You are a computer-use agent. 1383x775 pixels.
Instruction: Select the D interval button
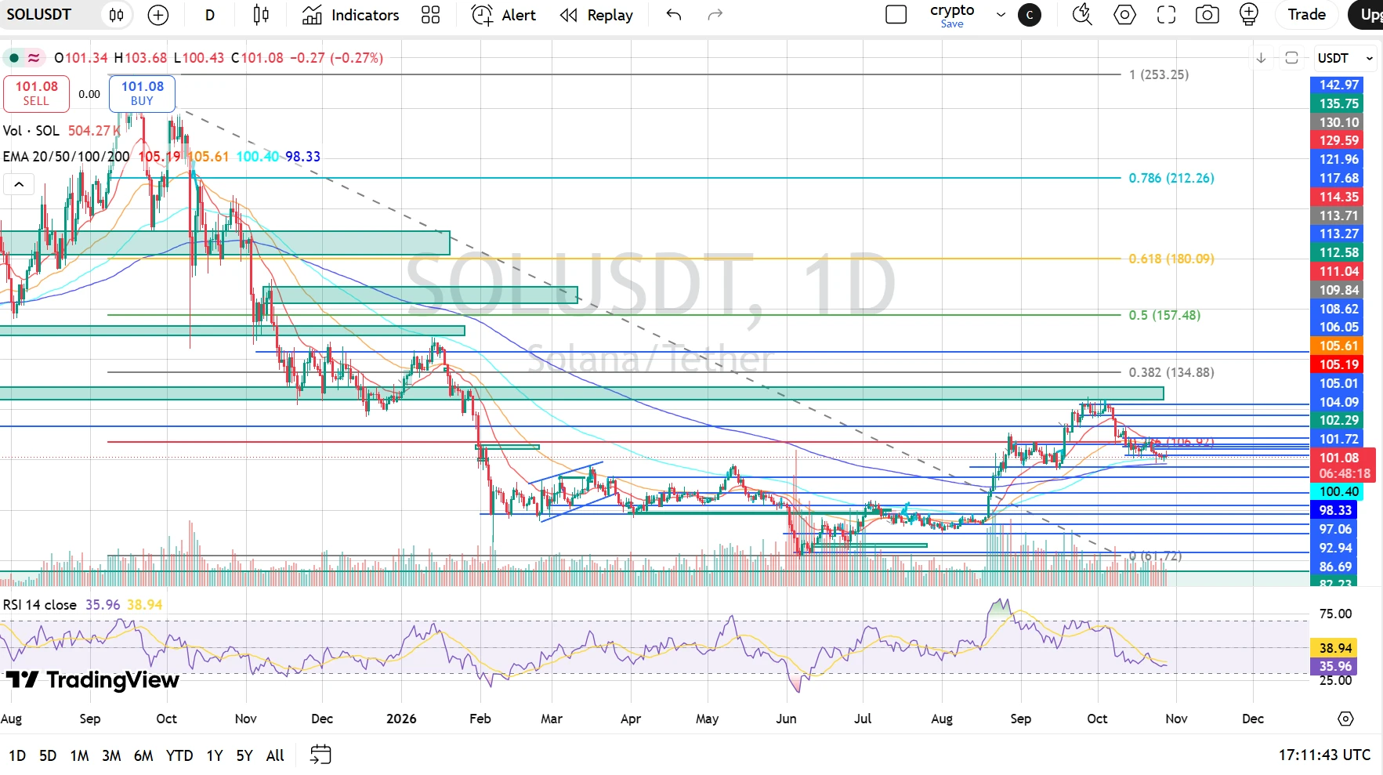tap(210, 15)
